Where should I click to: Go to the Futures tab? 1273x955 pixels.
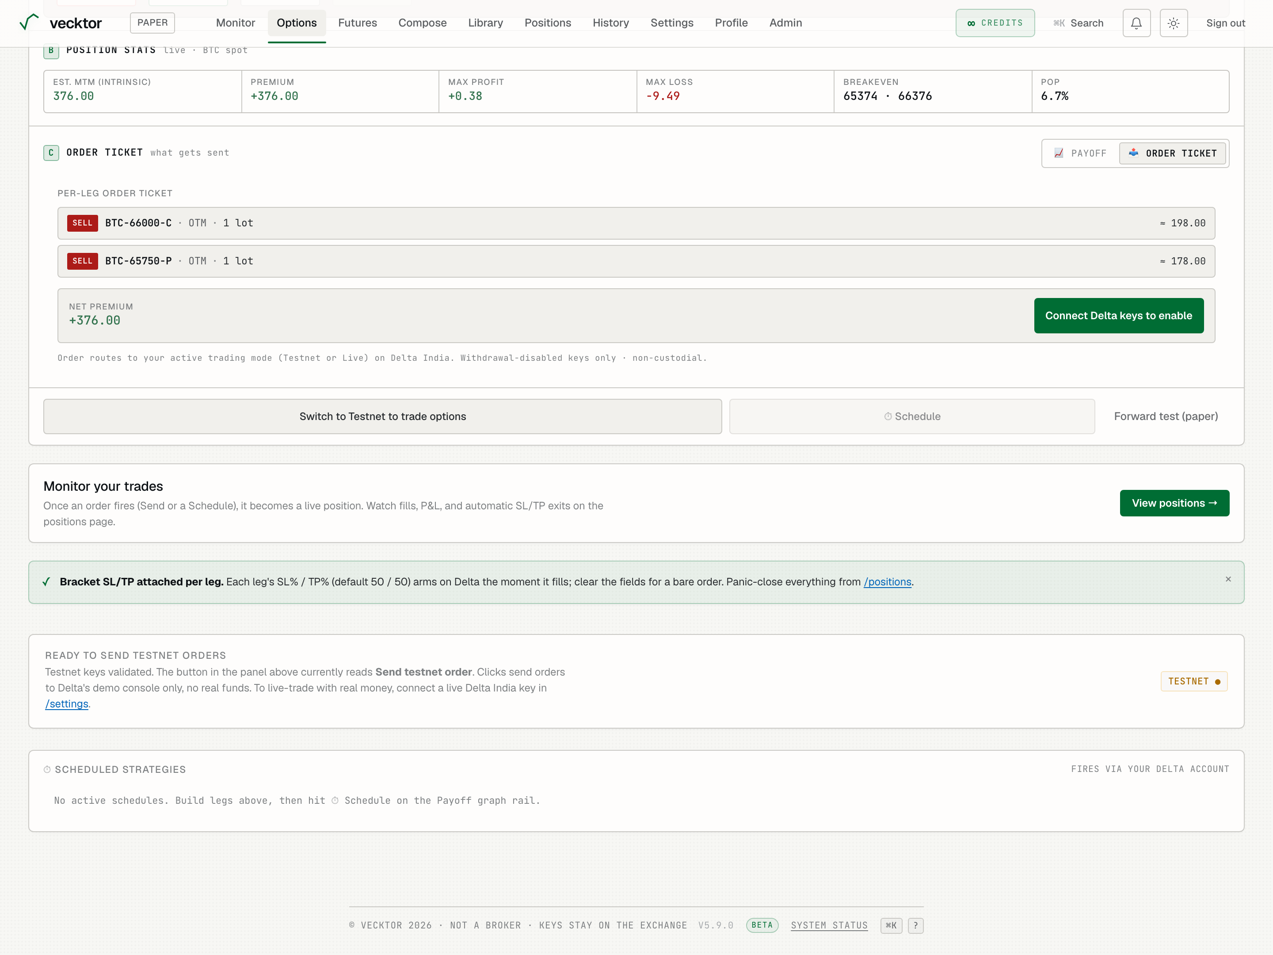(x=358, y=23)
